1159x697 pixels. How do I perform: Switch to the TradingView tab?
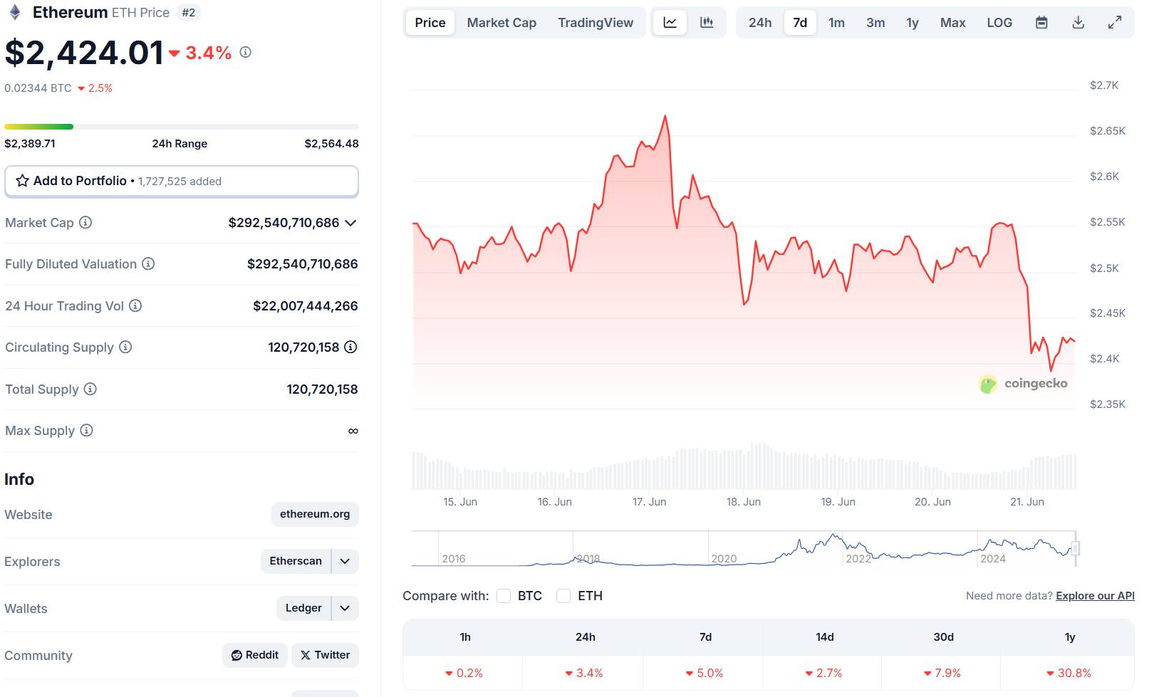point(596,23)
